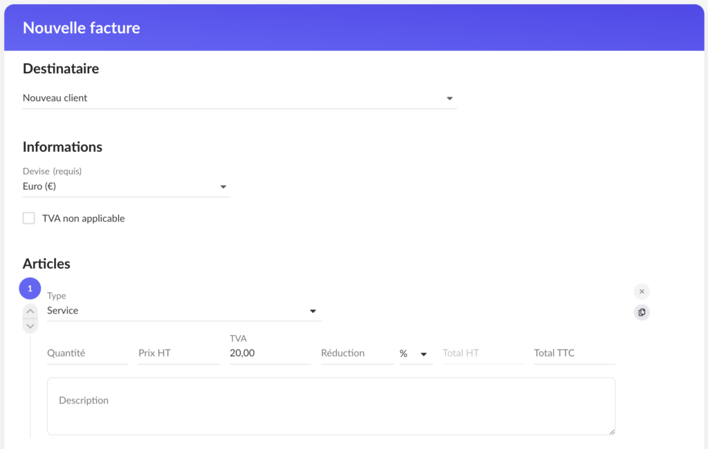Click the article number 1 badge

(30, 288)
